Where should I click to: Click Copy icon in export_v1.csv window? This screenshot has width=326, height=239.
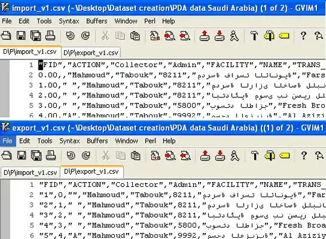tap(121, 156)
